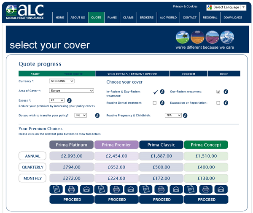The image size is (253, 213).
Task: Select Prima Concept monthly price £138.00
Action: (206, 178)
